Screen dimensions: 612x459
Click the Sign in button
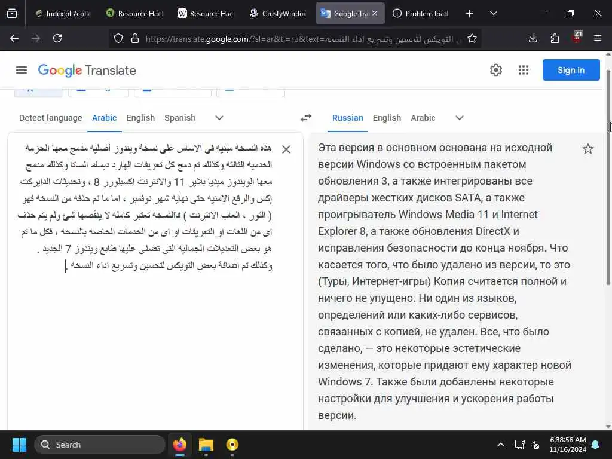[x=571, y=70]
